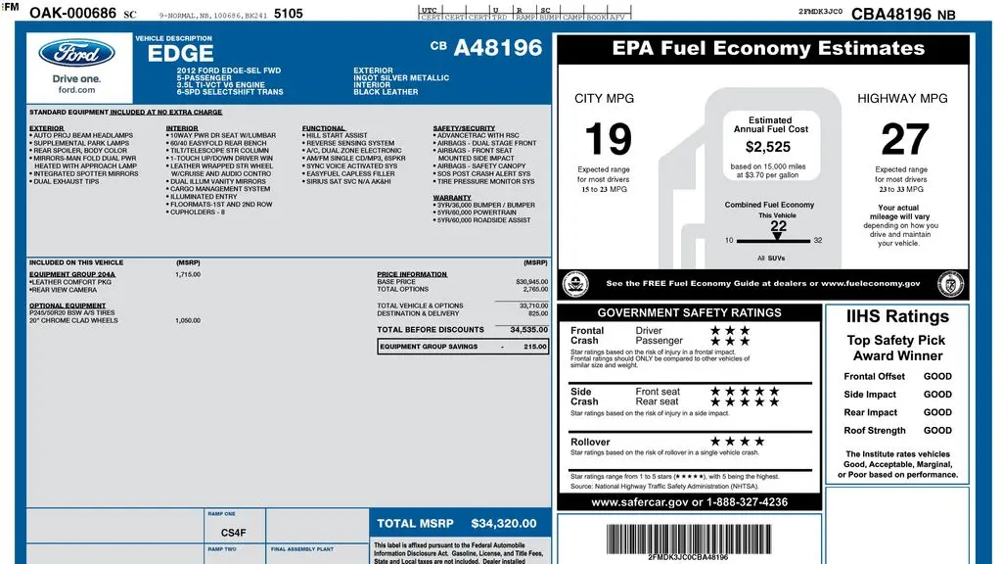The width and height of the screenshot is (1002, 564).
Task: Click the blue Ford oval logo
Action: coord(76,54)
